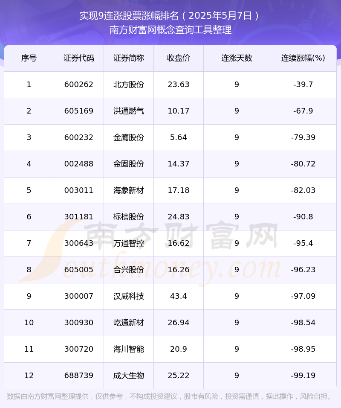The image size is (341, 408).
Task: Select stock name 海川智能
Action: [129, 349]
